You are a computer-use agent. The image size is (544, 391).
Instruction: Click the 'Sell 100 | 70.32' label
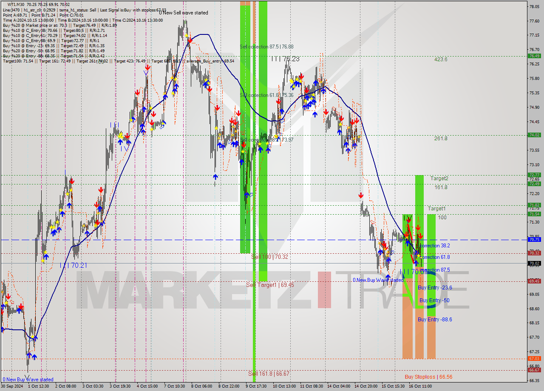(269, 257)
